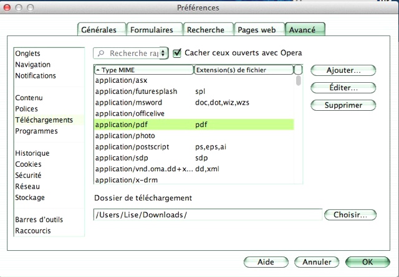Open the quick search dropdown stepper arrows
This screenshot has width=399, height=277.
163,54
